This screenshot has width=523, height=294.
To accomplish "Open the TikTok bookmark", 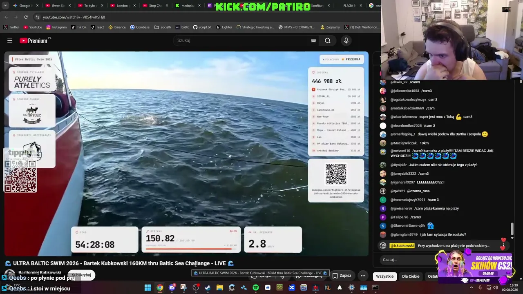I will click(x=78, y=27).
